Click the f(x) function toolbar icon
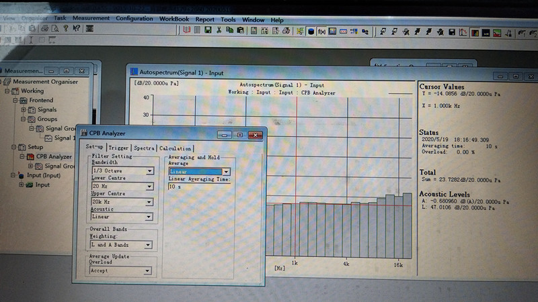This screenshot has width=538, height=302. point(321,32)
